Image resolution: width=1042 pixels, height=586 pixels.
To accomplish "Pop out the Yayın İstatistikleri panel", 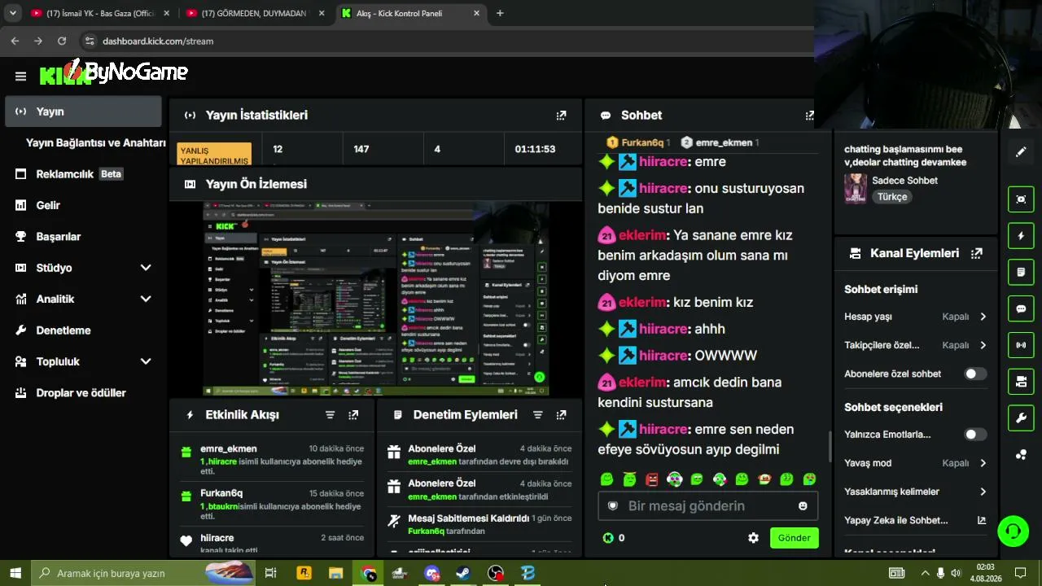I will [561, 116].
